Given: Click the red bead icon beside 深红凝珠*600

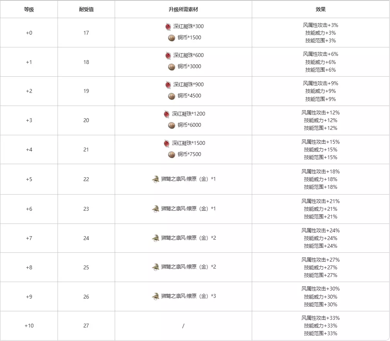Looking at the screenshot, I should tap(168, 55).
